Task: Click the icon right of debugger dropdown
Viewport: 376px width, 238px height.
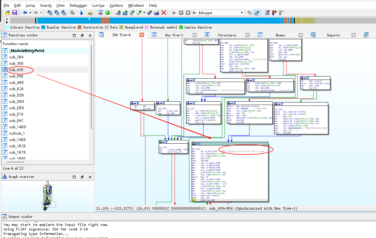Action: [x=250, y=13]
